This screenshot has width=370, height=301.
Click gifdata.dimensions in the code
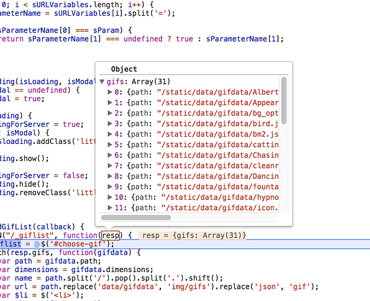click(111, 270)
